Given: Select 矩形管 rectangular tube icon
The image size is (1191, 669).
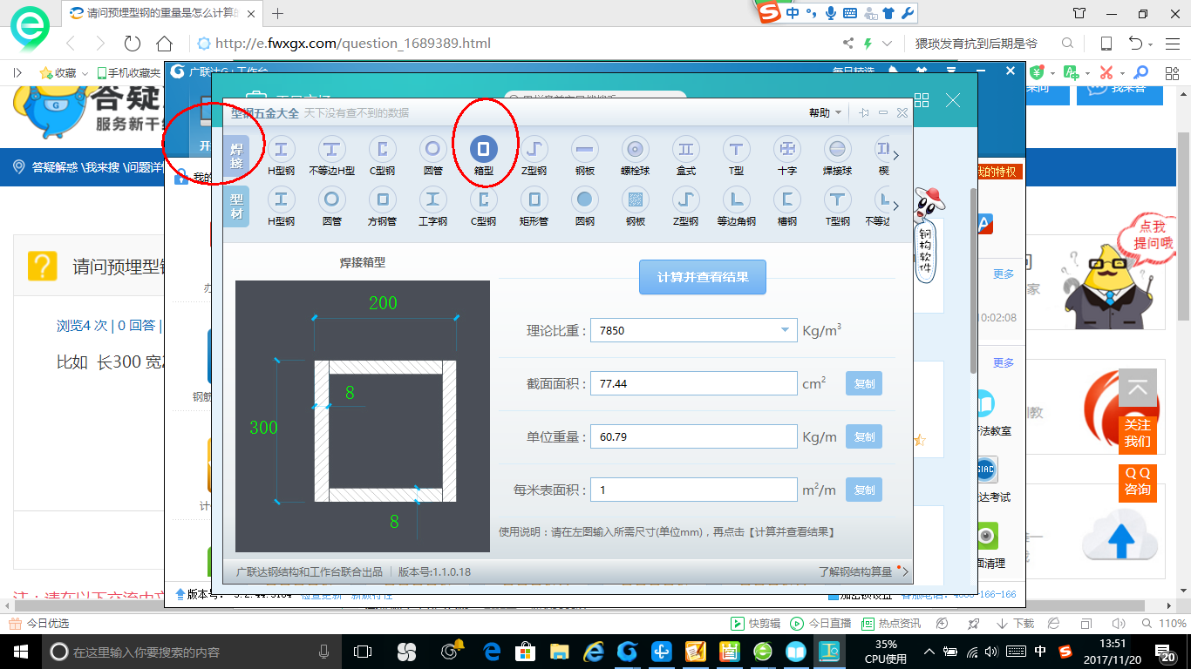Looking at the screenshot, I should [x=534, y=199].
